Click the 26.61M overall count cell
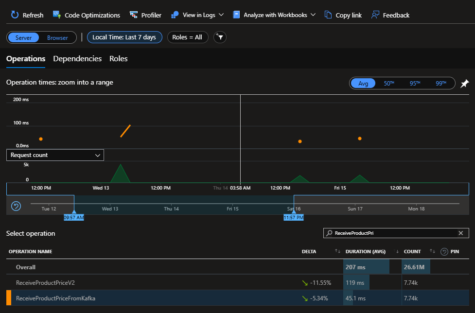The width and height of the screenshot is (475, 313). [x=416, y=267]
